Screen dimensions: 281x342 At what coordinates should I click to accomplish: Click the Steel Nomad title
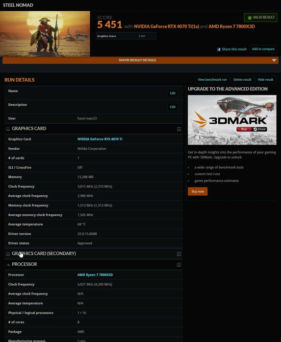click(18, 5)
